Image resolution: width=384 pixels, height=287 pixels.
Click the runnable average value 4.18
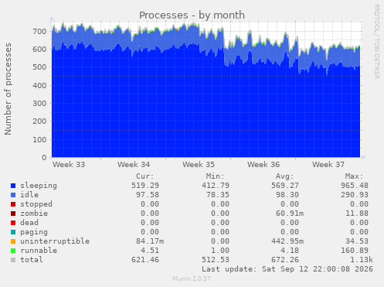point(290,251)
